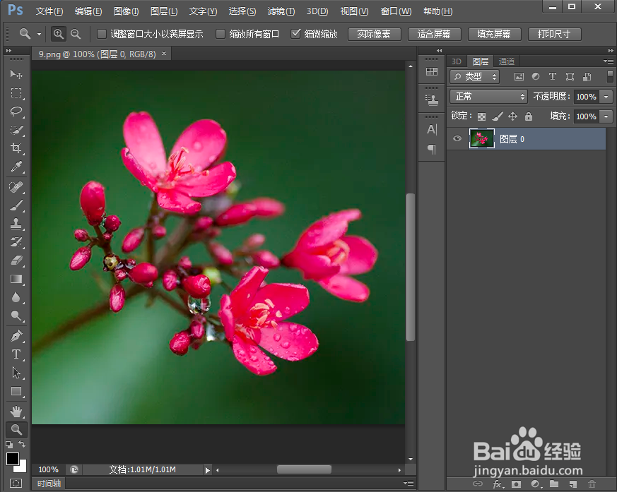The image size is (617, 492).
Task: Open the zoom tool preset picker arrow
Action: click(x=39, y=34)
